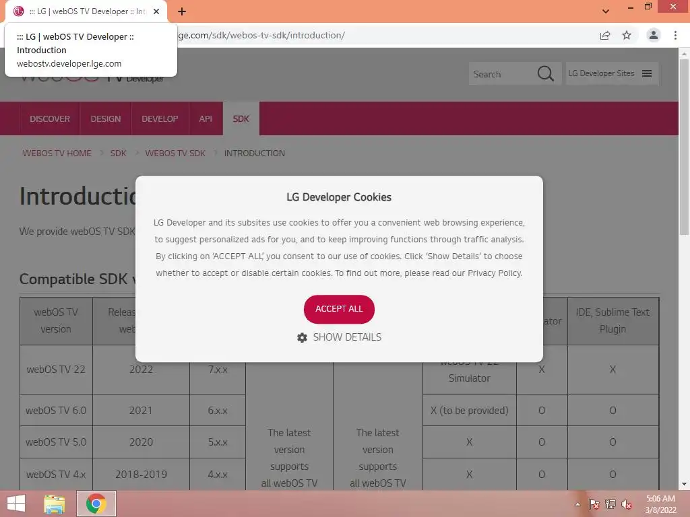The height and width of the screenshot is (517, 690).
Task: Open the Chrome profile avatar
Action: point(654,35)
